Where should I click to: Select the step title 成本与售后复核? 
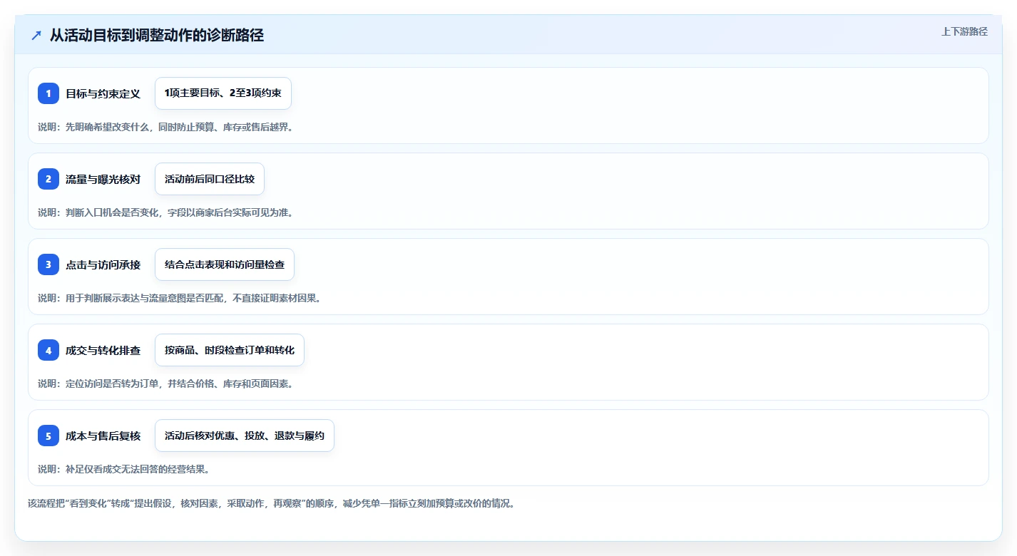point(103,436)
